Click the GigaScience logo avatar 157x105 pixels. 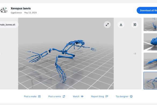pos(3,10)
